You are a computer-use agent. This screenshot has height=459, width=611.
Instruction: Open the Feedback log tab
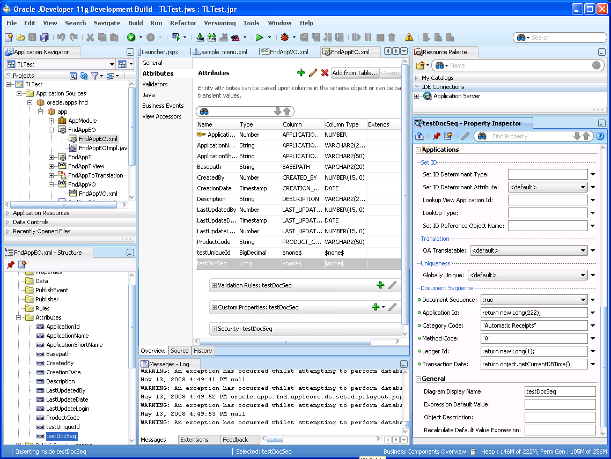click(x=235, y=440)
